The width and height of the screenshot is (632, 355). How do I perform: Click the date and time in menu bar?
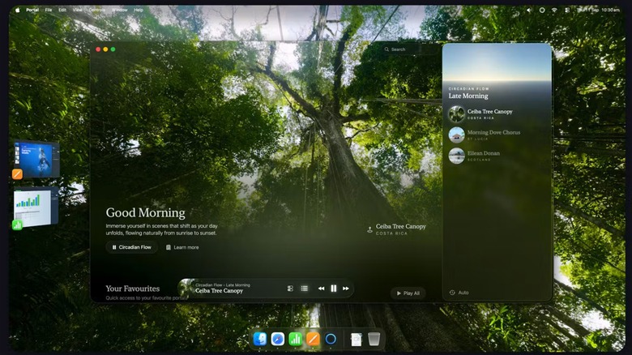point(599,10)
